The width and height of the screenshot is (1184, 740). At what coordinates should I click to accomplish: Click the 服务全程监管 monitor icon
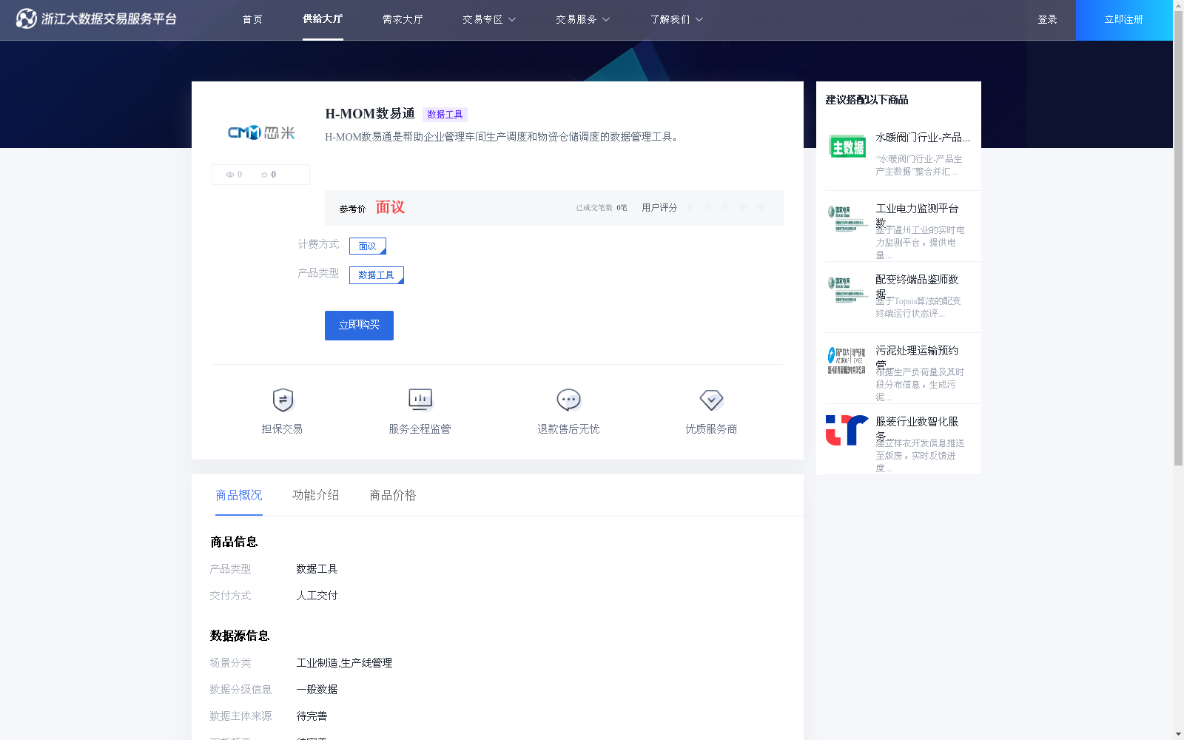point(420,400)
